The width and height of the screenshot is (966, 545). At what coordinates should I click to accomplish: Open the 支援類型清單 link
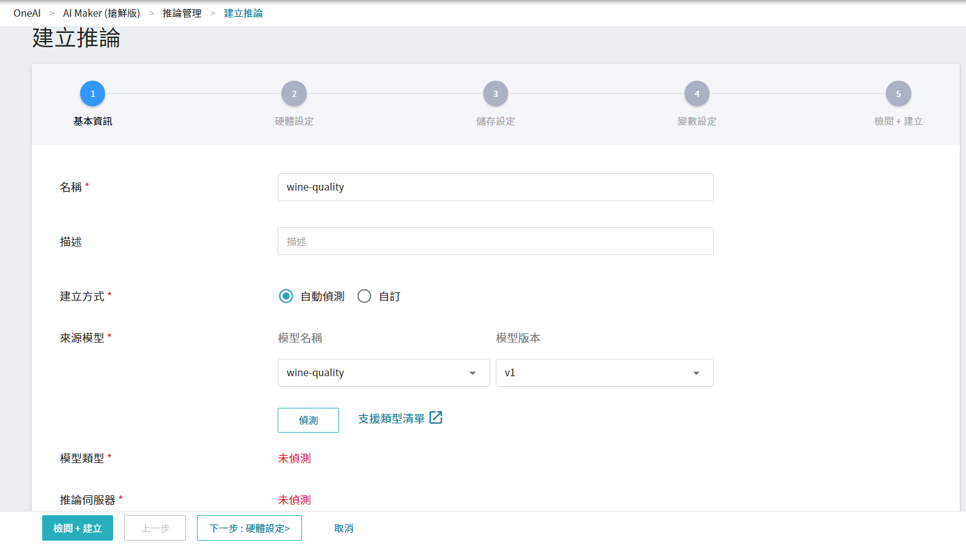[391, 419]
